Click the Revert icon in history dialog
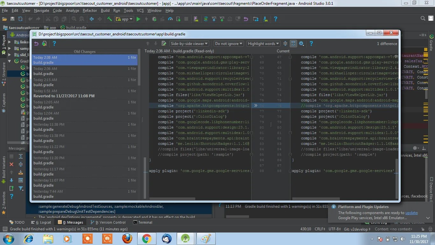Image resolution: width=435 pixels, height=245 pixels. pyautogui.click(x=36, y=44)
